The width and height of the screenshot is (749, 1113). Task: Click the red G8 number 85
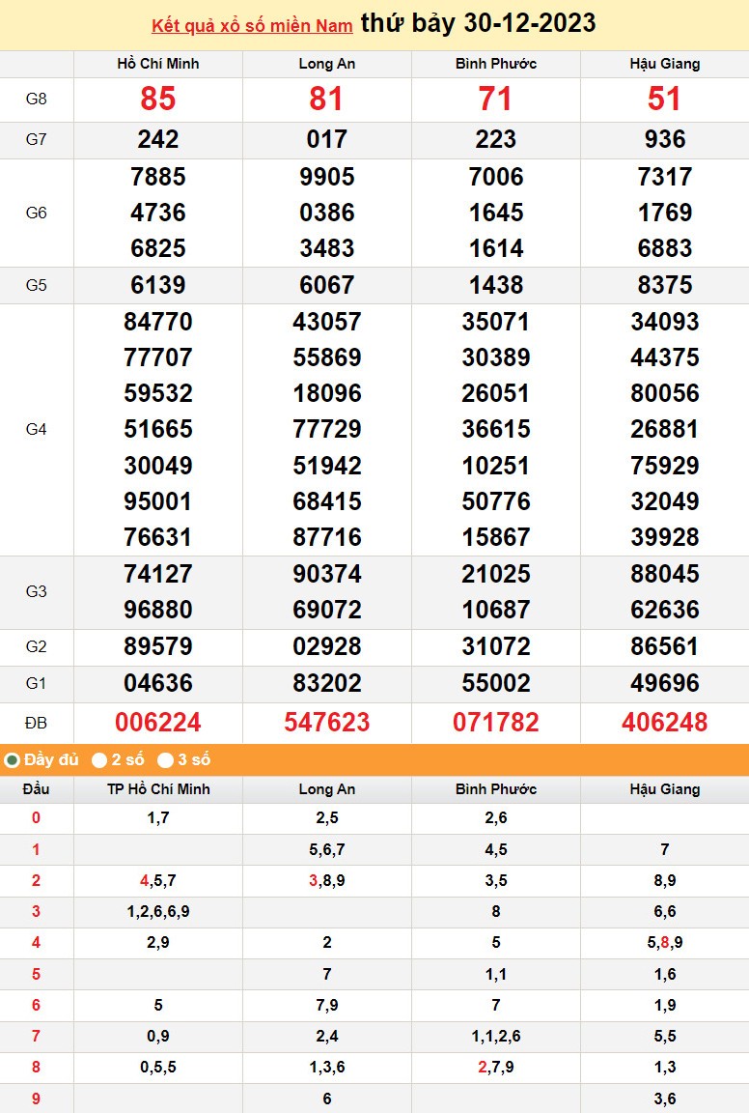[x=158, y=100]
